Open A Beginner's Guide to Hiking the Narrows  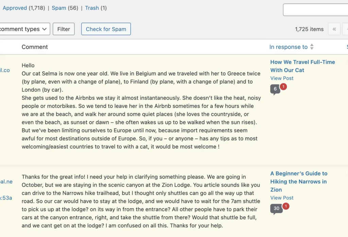299,182
